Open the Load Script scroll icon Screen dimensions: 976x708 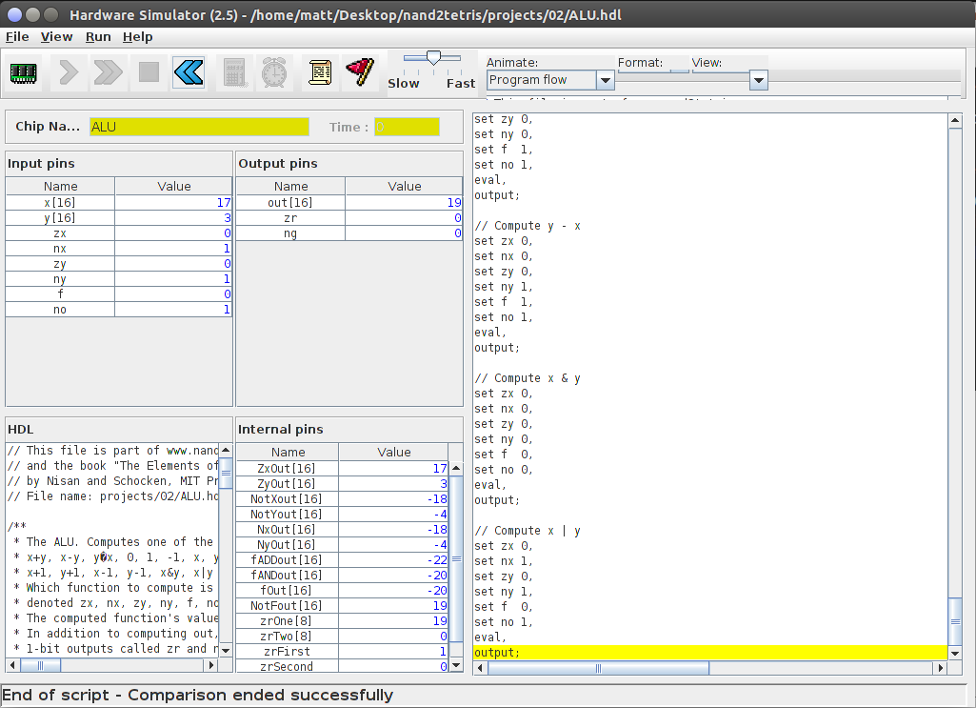click(x=320, y=71)
